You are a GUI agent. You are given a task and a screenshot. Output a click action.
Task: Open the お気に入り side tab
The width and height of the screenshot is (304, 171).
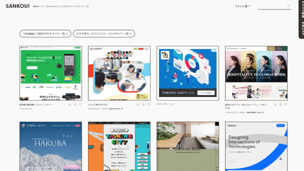click(302, 28)
